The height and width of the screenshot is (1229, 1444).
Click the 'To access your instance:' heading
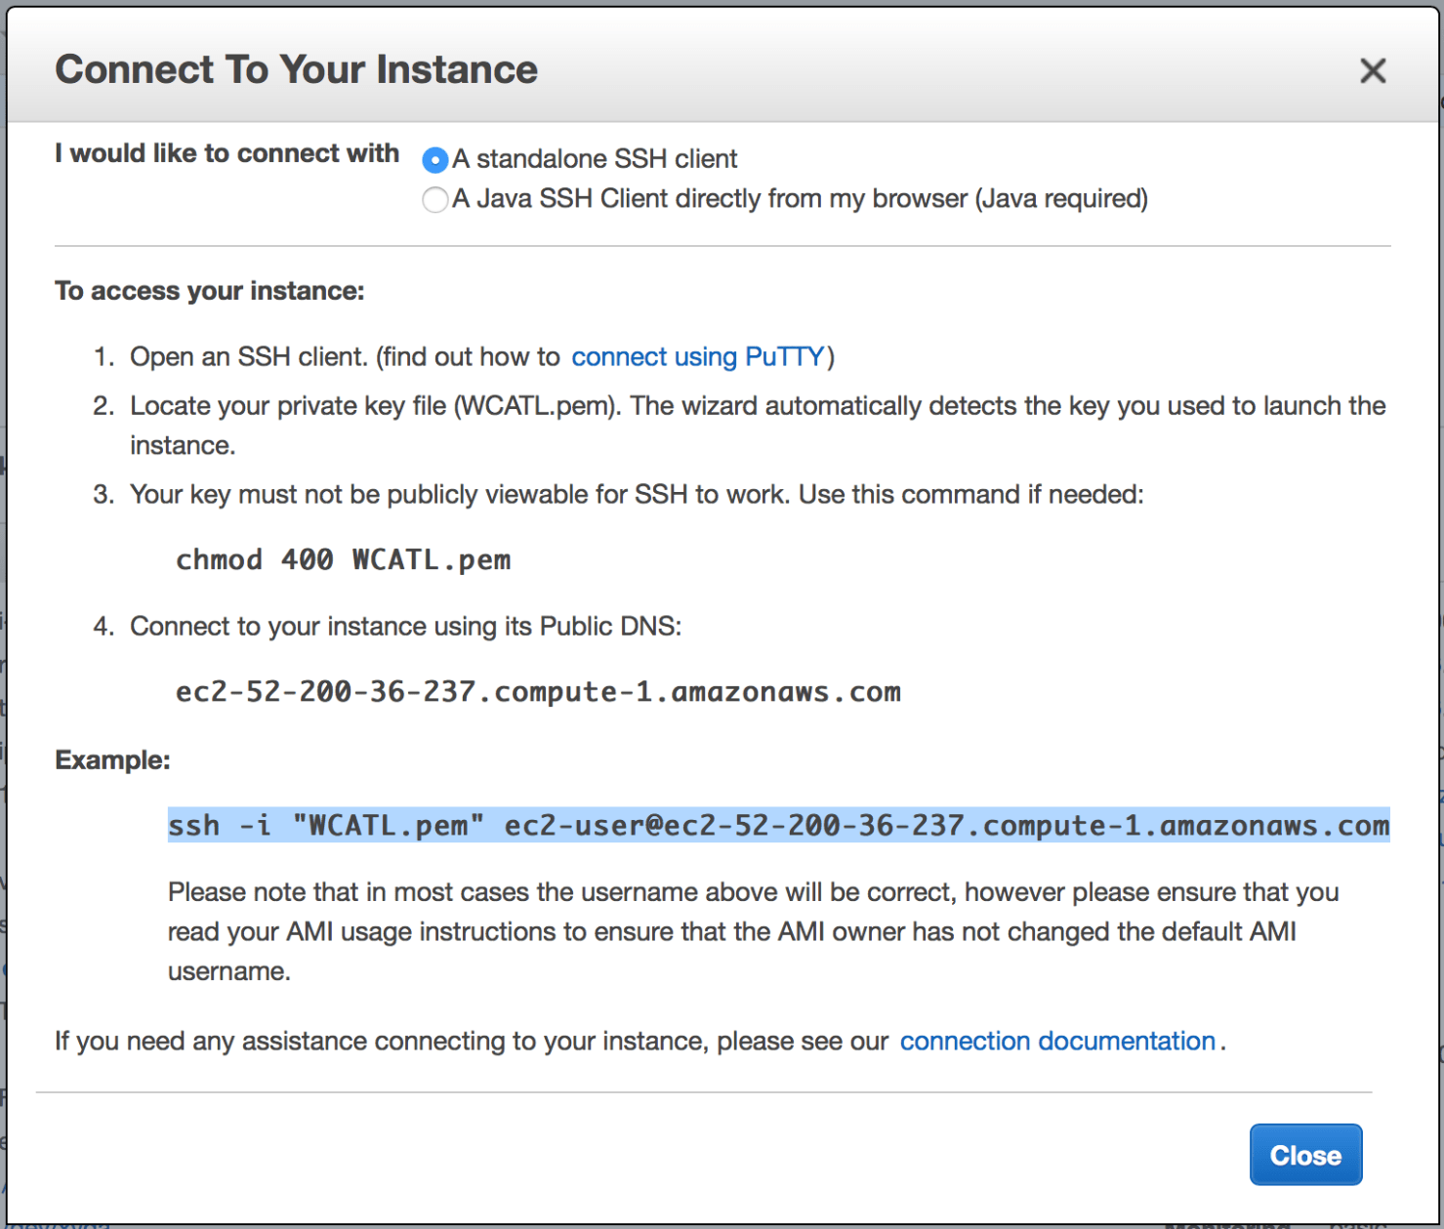coord(209,291)
